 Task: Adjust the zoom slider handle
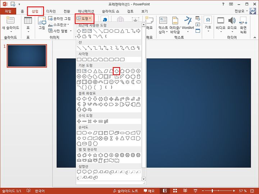tap(212, 191)
